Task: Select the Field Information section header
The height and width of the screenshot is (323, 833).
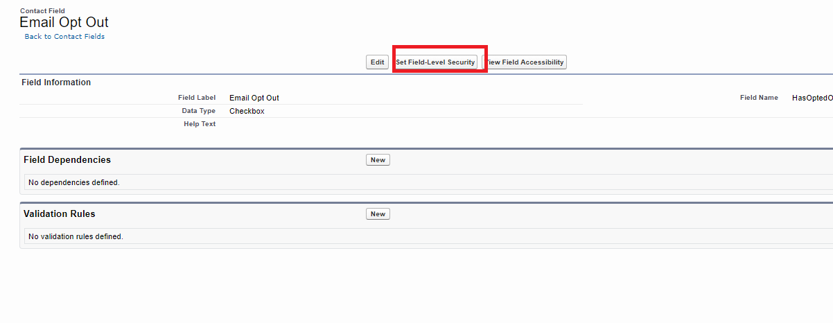Action: coord(56,82)
